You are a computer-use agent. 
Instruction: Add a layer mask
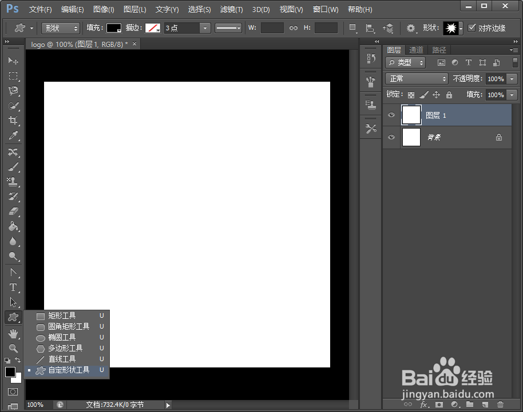pyautogui.click(x=439, y=405)
